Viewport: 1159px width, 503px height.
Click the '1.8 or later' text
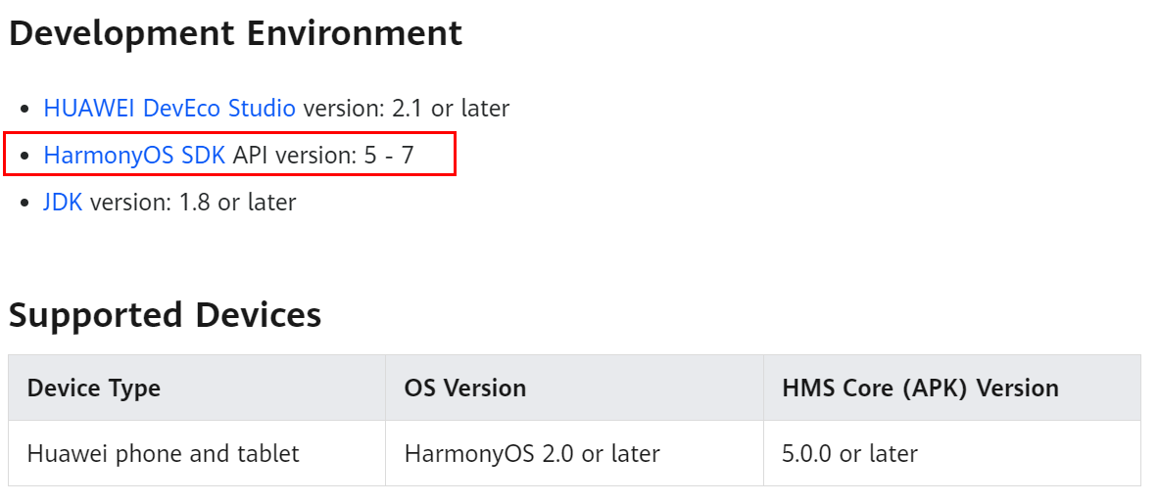238,203
